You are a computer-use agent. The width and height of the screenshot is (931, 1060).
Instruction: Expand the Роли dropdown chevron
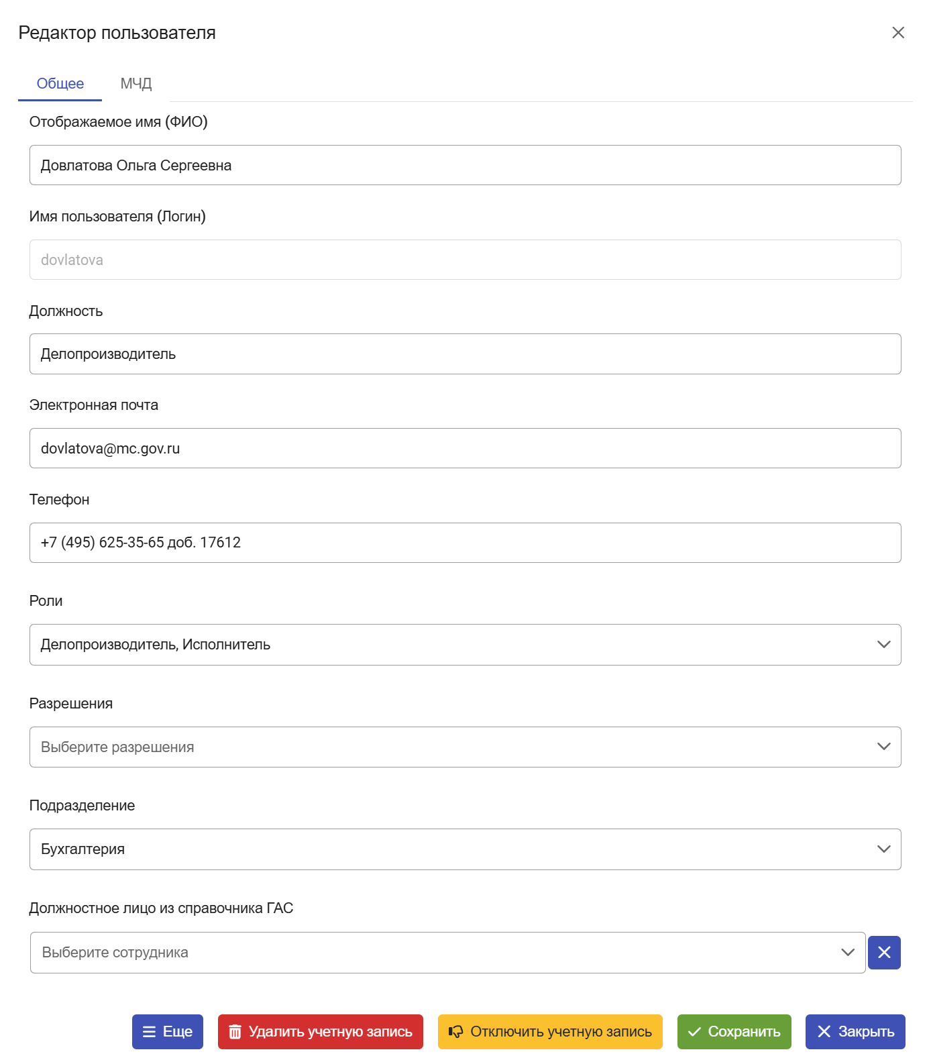point(883,644)
